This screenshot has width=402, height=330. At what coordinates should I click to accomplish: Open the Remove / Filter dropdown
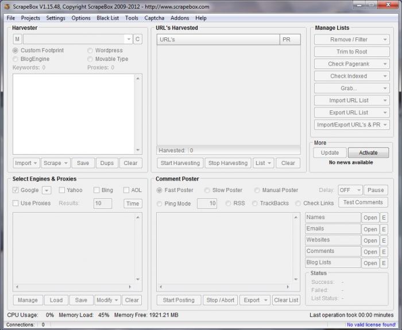click(x=351, y=40)
